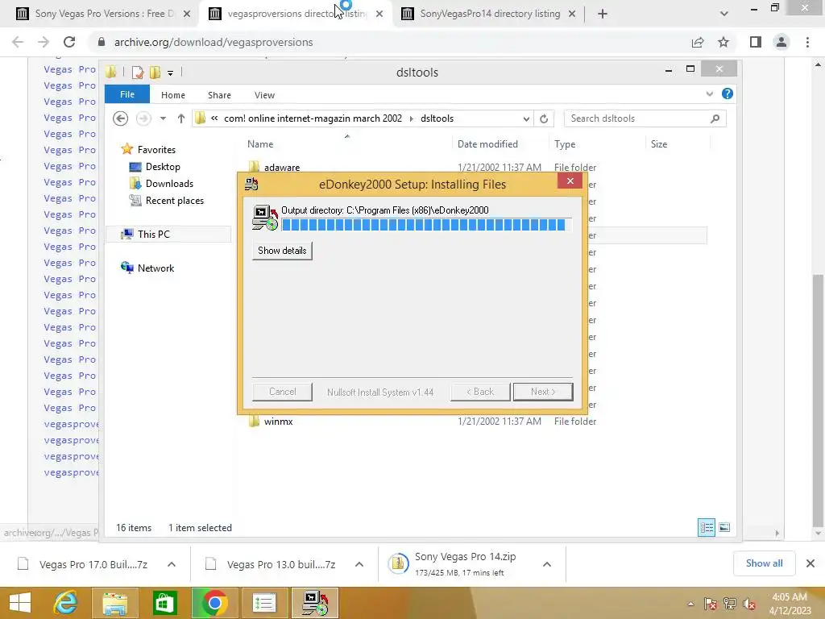Close the eDonkey2000 Setup dialog
The height and width of the screenshot is (619, 825).
(570, 181)
